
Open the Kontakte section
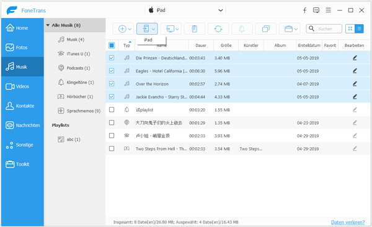click(x=22, y=106)
